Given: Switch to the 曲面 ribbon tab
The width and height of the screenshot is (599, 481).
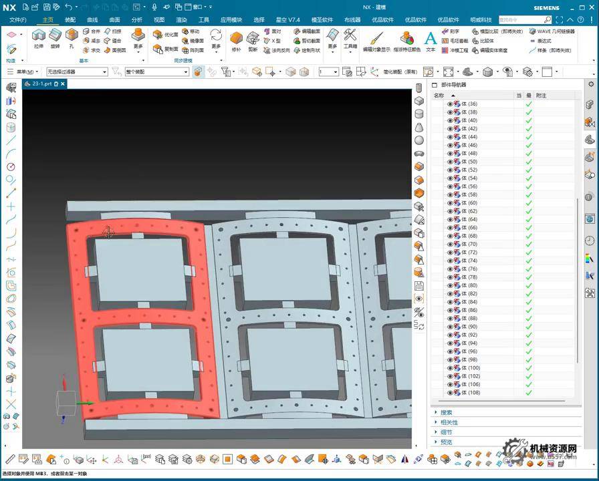Looking at the screenshot, I should click(x=115, y=20).
